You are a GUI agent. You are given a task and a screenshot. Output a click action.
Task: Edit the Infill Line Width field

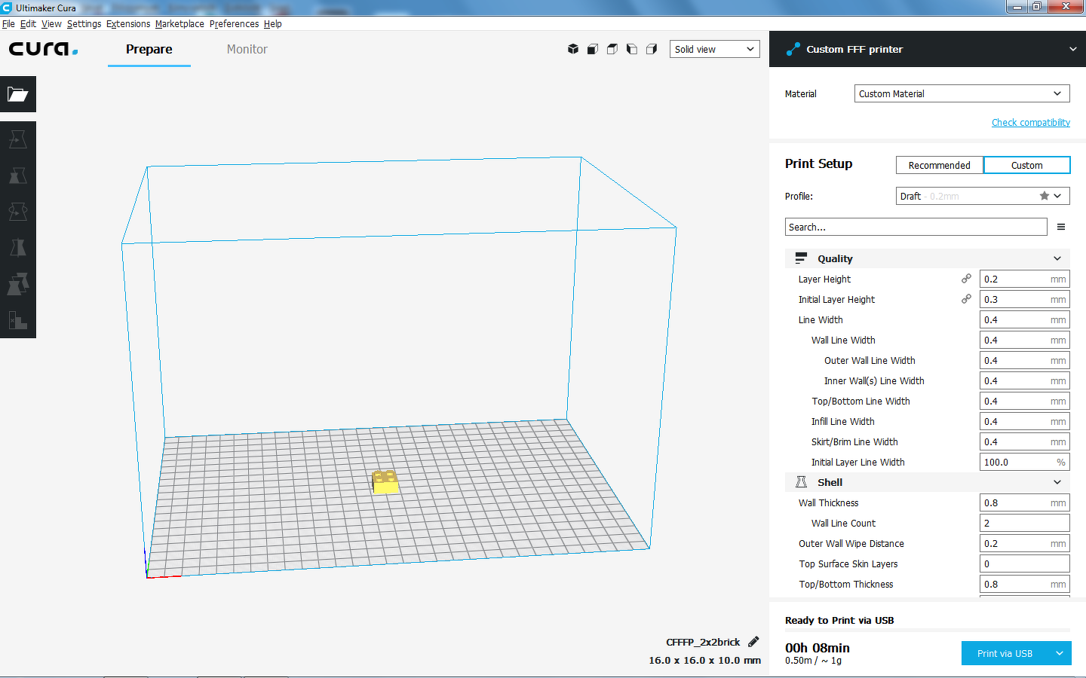coord(1024,421)
